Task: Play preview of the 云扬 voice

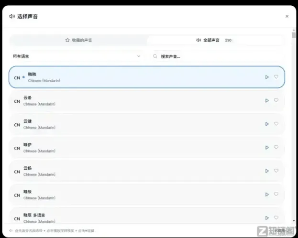Action: (267, 171)
